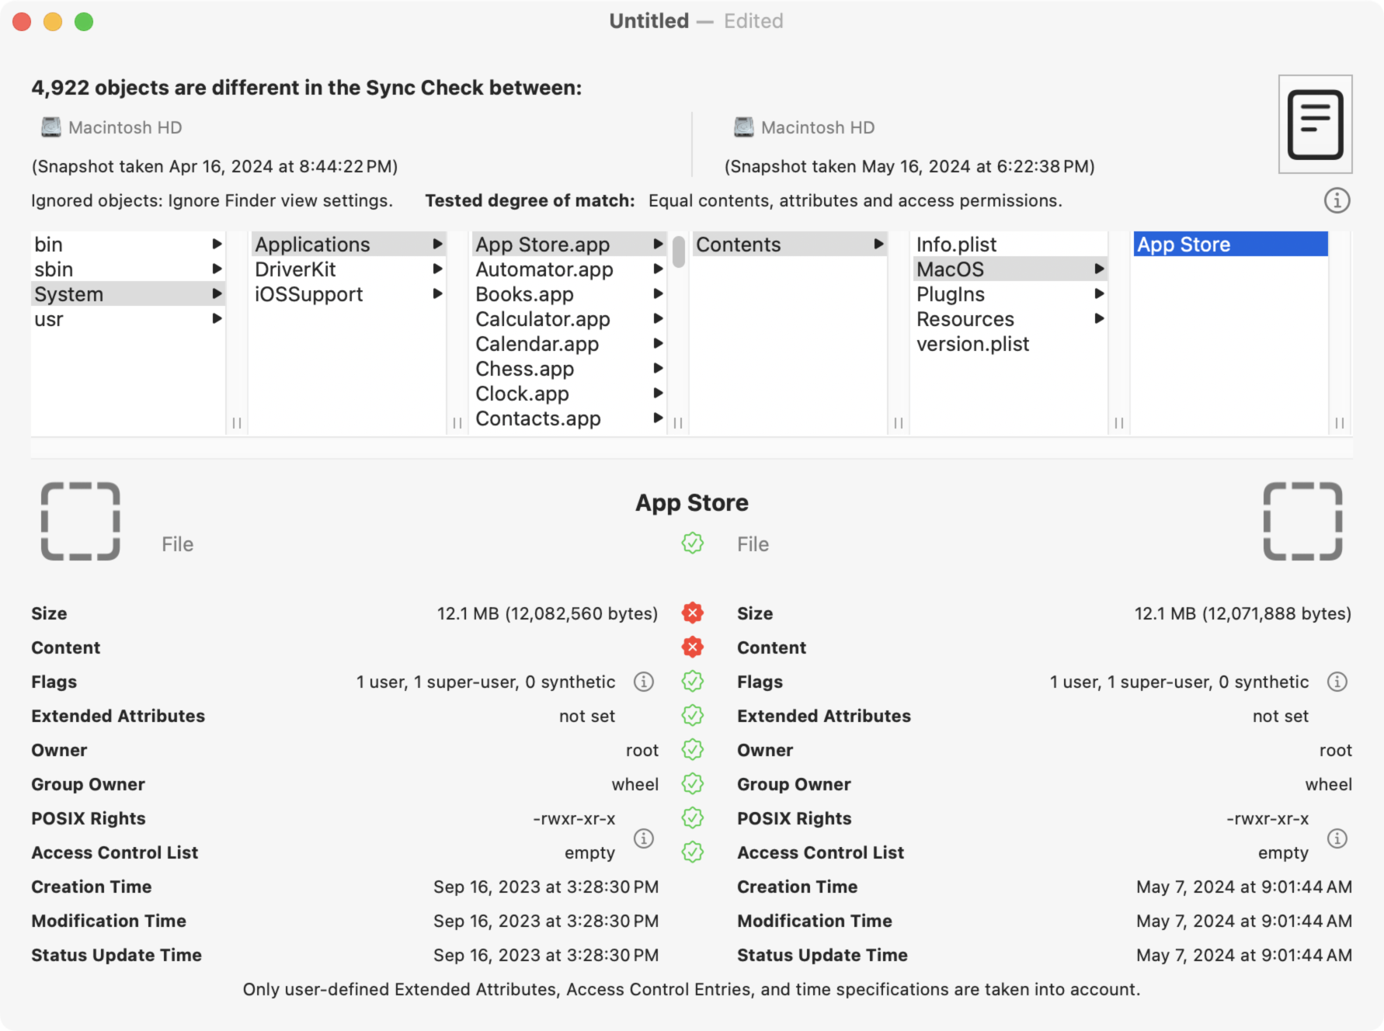1384x1031 pixels.
Task: Select the sbin folder
Action: 128,269
